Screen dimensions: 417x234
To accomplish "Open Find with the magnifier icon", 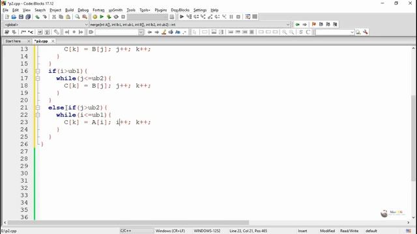I will 78,17.
